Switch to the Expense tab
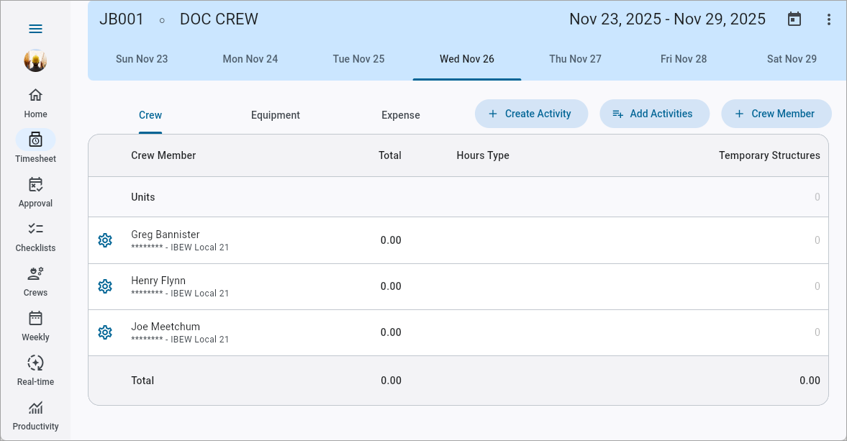The image size is (847, 441). tap(400, 114)
